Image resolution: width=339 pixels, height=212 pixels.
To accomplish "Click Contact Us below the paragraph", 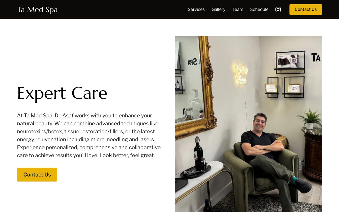I will tap(37, 175).
